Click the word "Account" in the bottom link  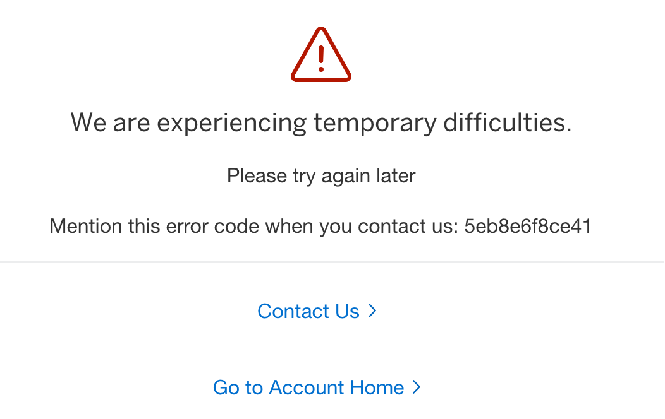tap(304, 387)
